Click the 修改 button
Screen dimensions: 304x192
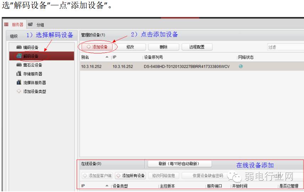pyautogui.click(x=130, y=47)
